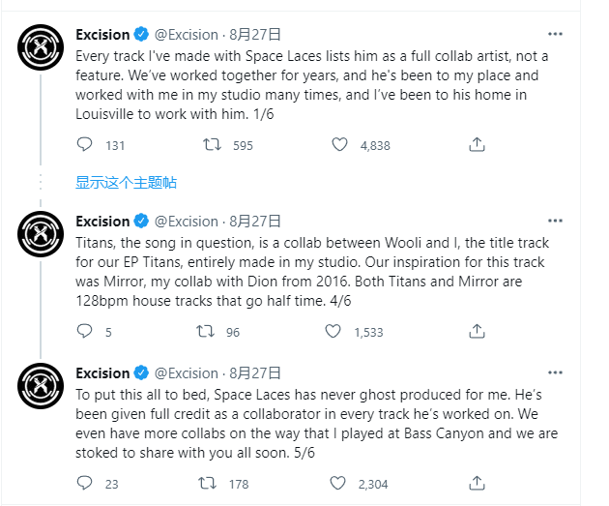The height and width of the screenshot is (506, 609).
Task: Open the 8月27日 timestamp of the first tweet
Action: [x=255, y=35]
